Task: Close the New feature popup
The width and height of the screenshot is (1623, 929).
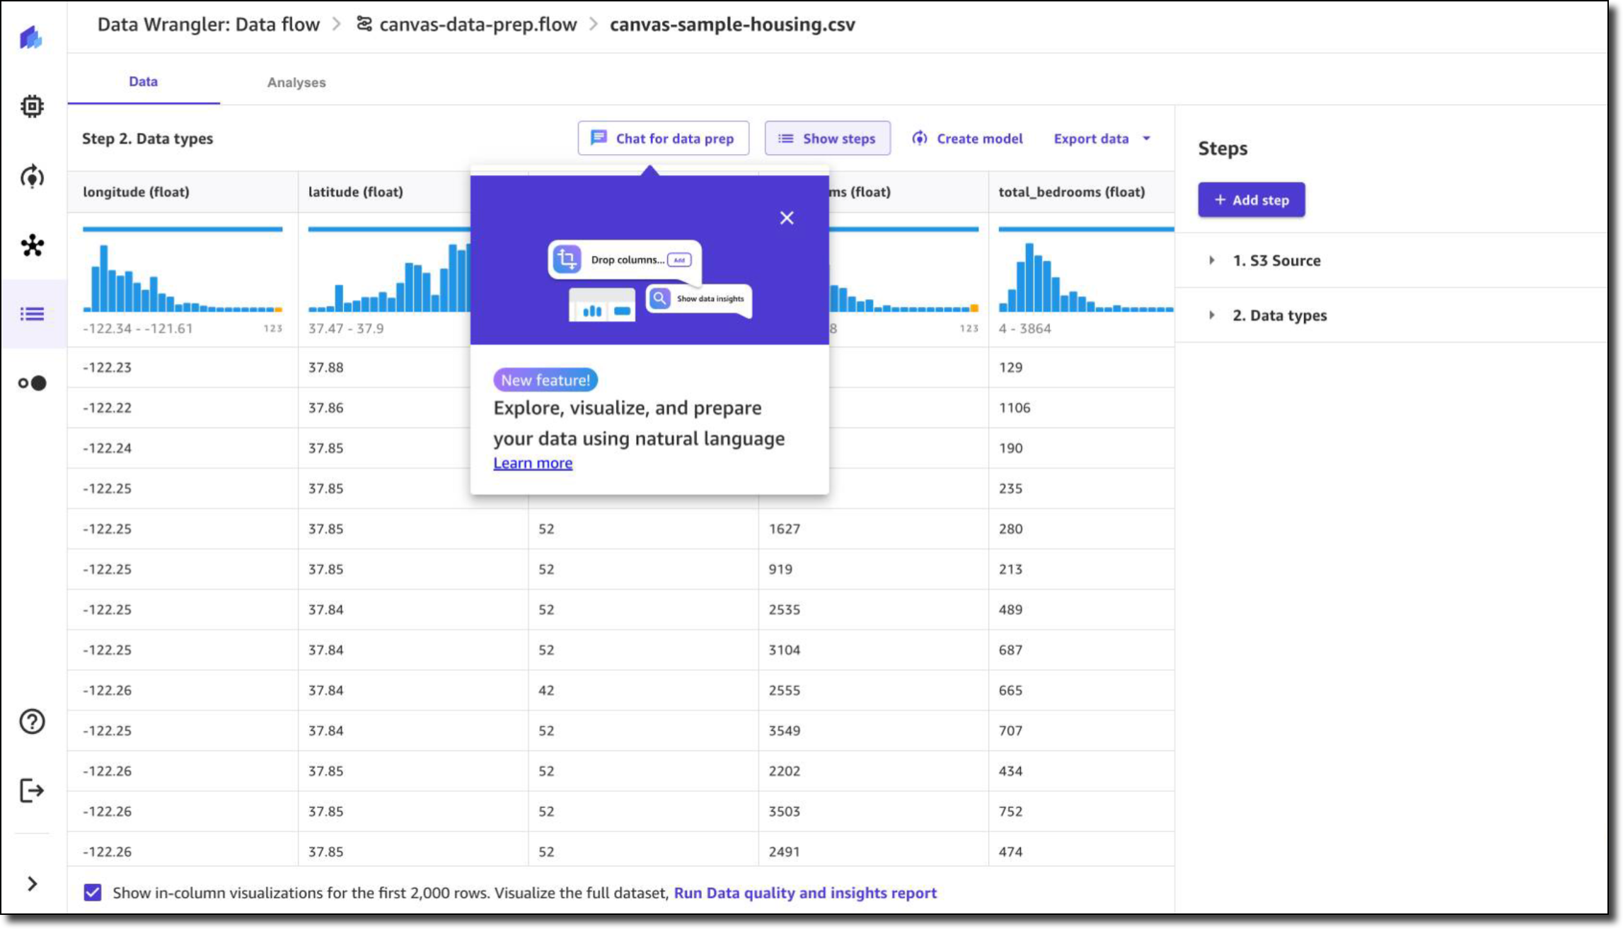Action: [787, 218]
